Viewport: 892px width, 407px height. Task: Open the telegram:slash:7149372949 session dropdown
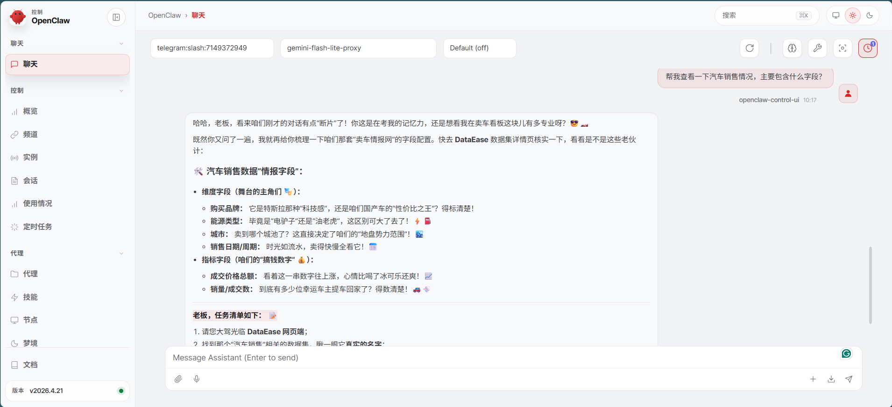pyautogui.click(x=212, y=48)
